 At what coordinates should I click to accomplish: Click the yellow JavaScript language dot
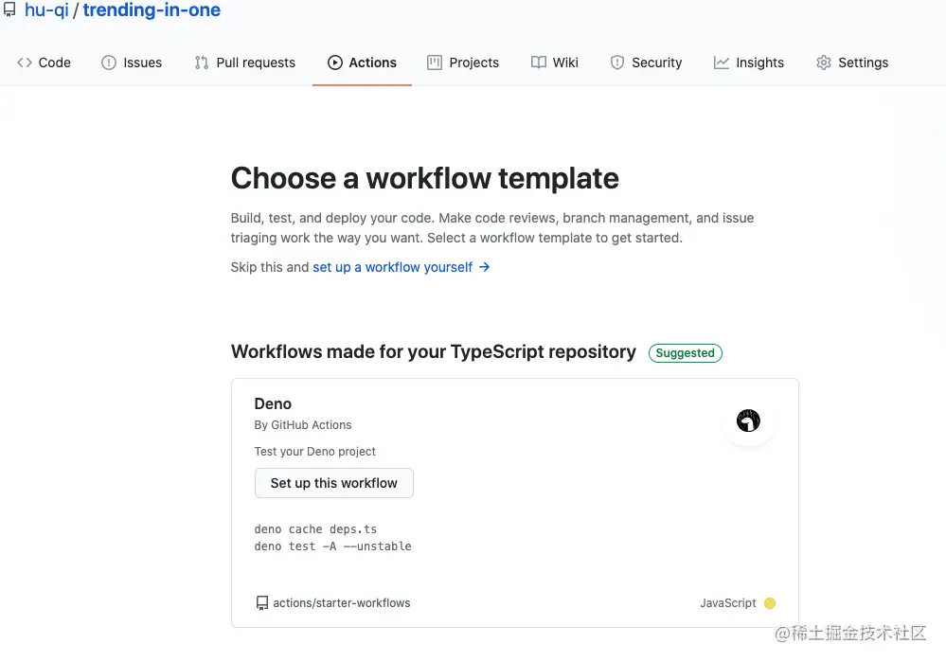(x=770, y=603)
